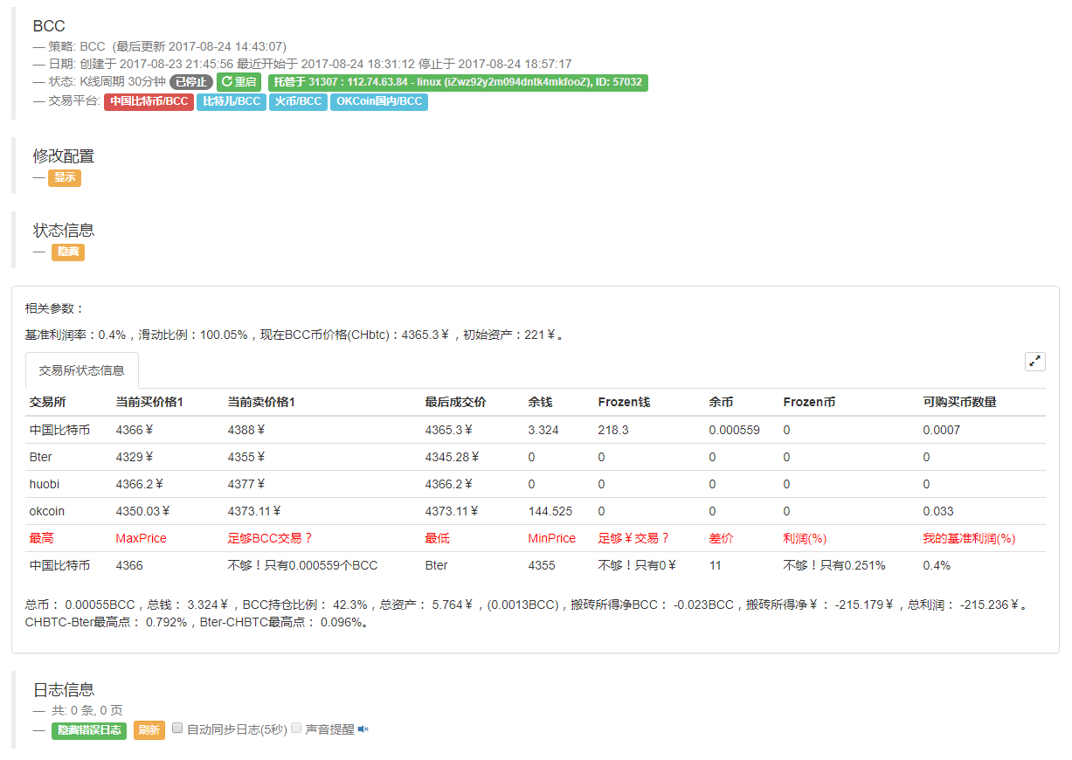Click the 4355¥ Bter sell price
The image size is (1072, 760).
(x=246, y=457)
